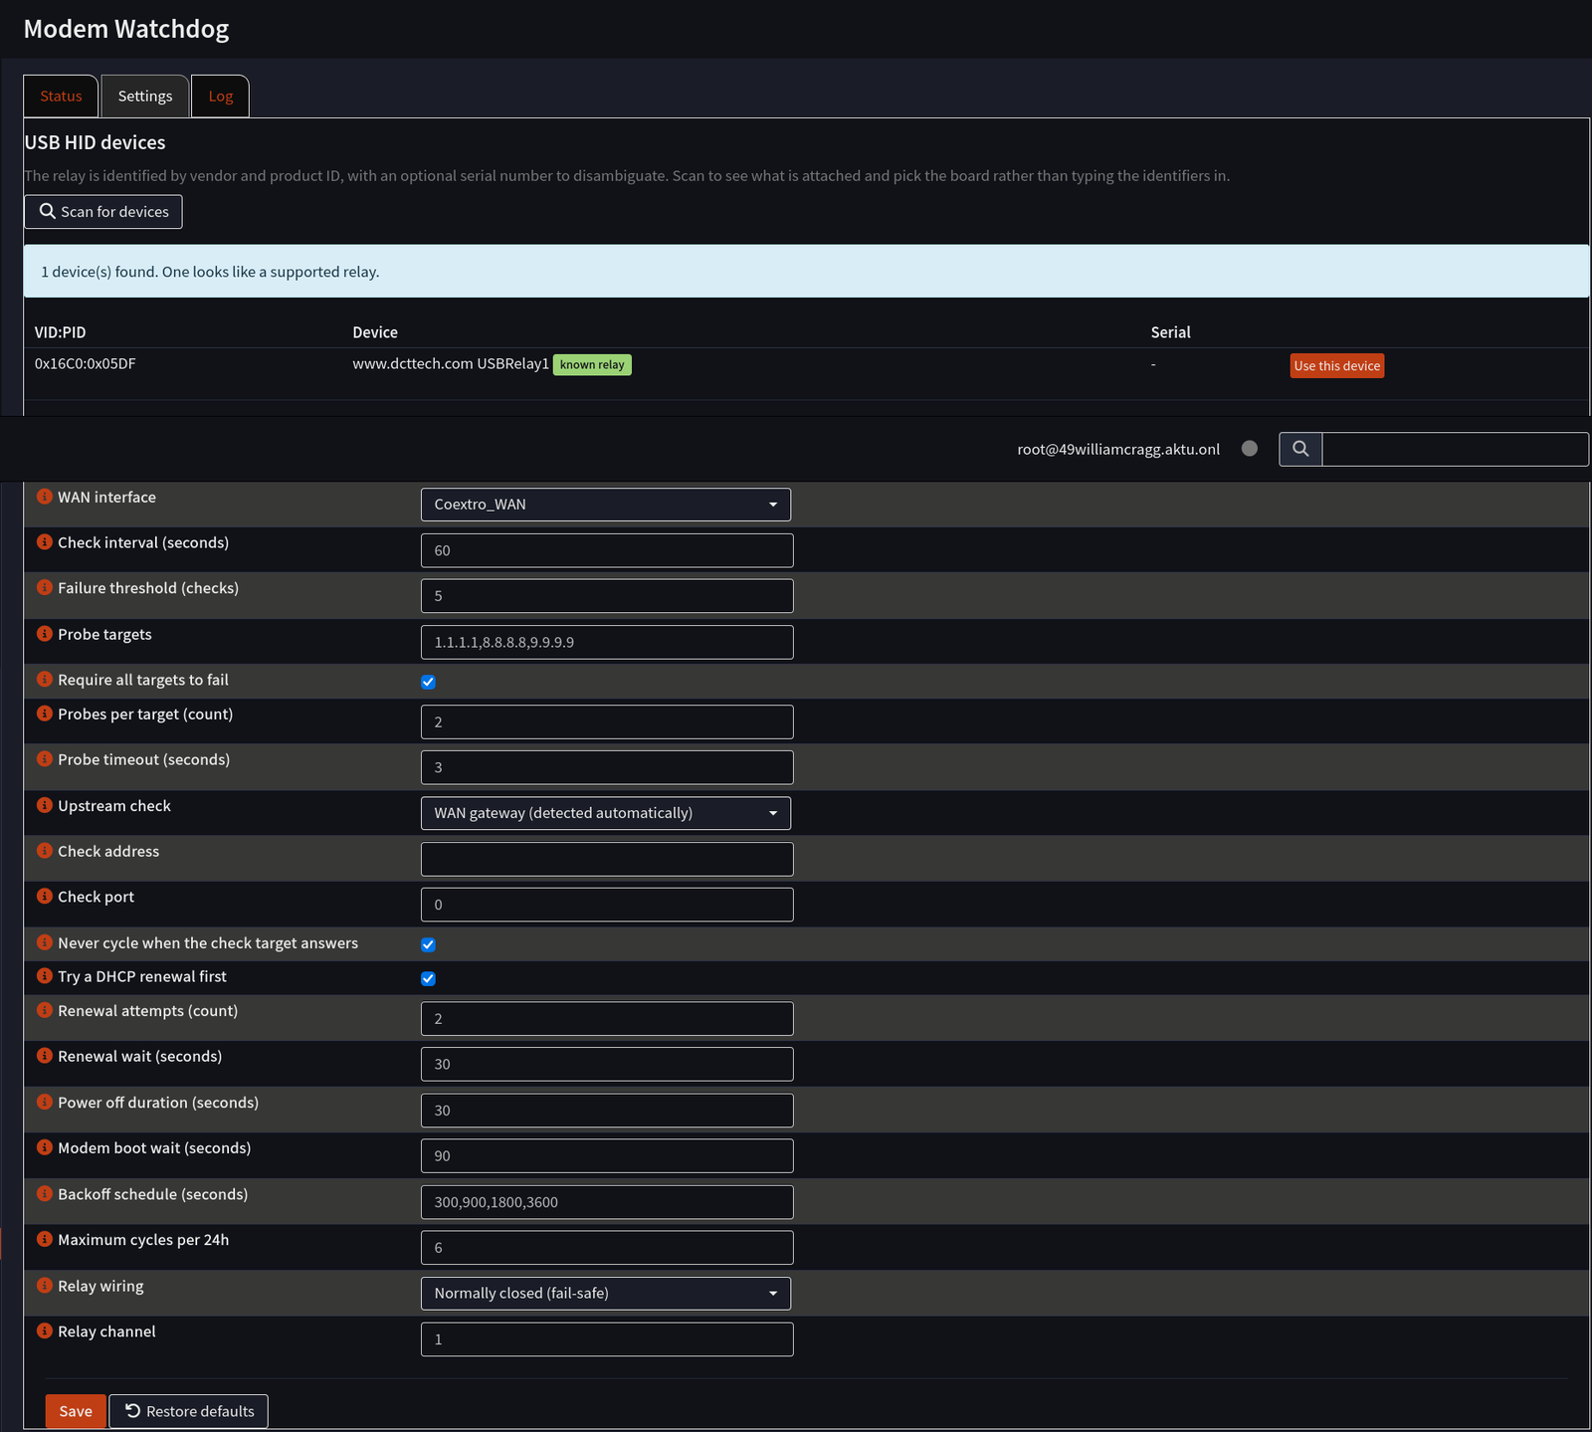Open the Upstream check dropdown
This screenshot has height=1432, width=1592.
(606, 813)
